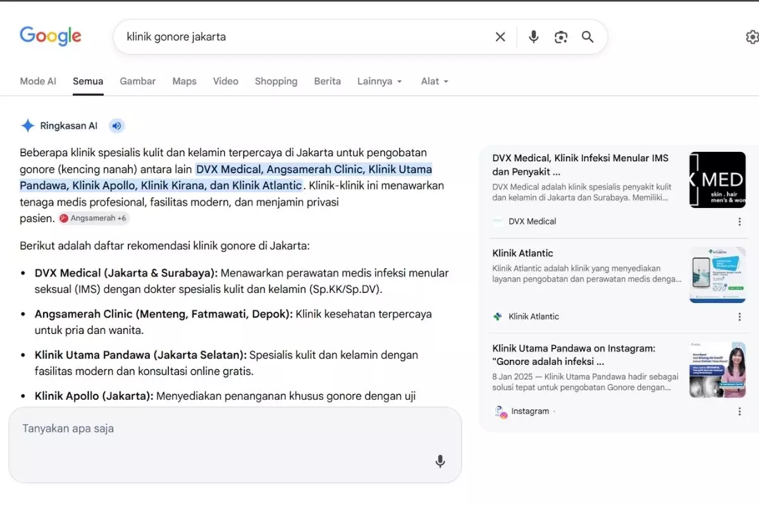Click the Klinik Utama Pandawa Instagram thumbnail
Screen dimensions: 759x506
click(717, 369)
